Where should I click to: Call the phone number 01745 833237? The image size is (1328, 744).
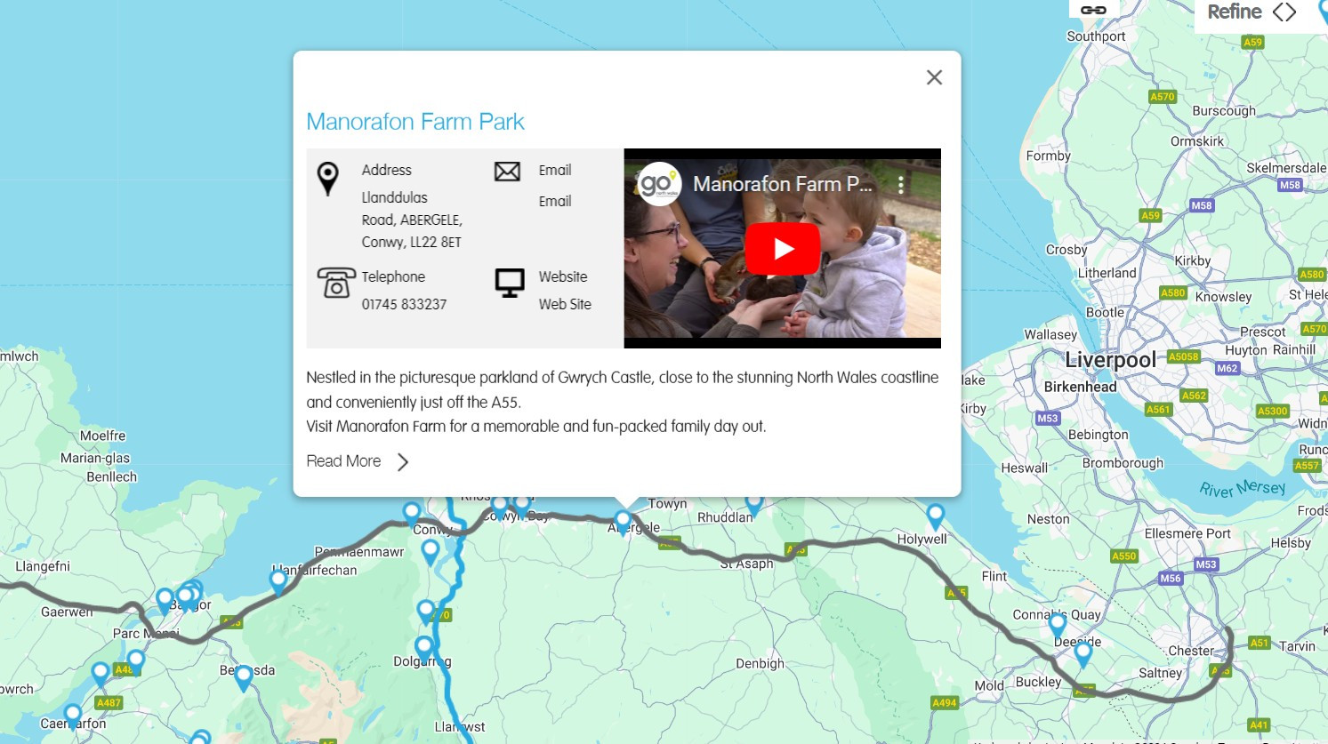pyautogui.click(x=404, y=304)
